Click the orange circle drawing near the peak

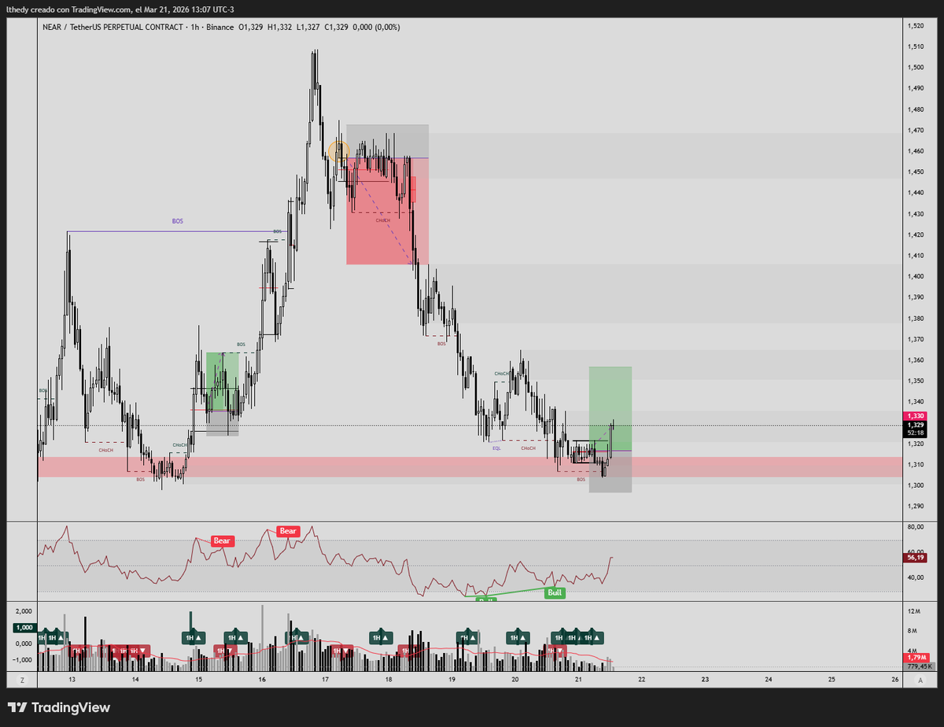(x=340, y=149)
